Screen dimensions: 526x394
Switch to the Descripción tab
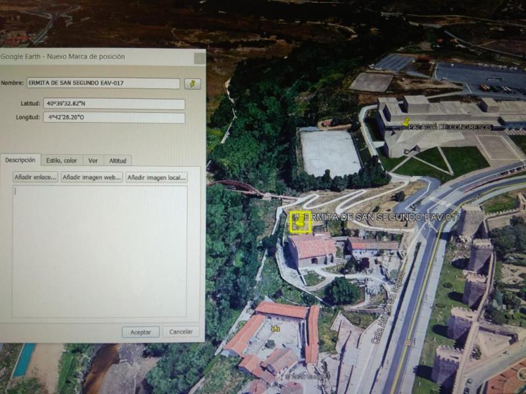[x=20, y=160]
